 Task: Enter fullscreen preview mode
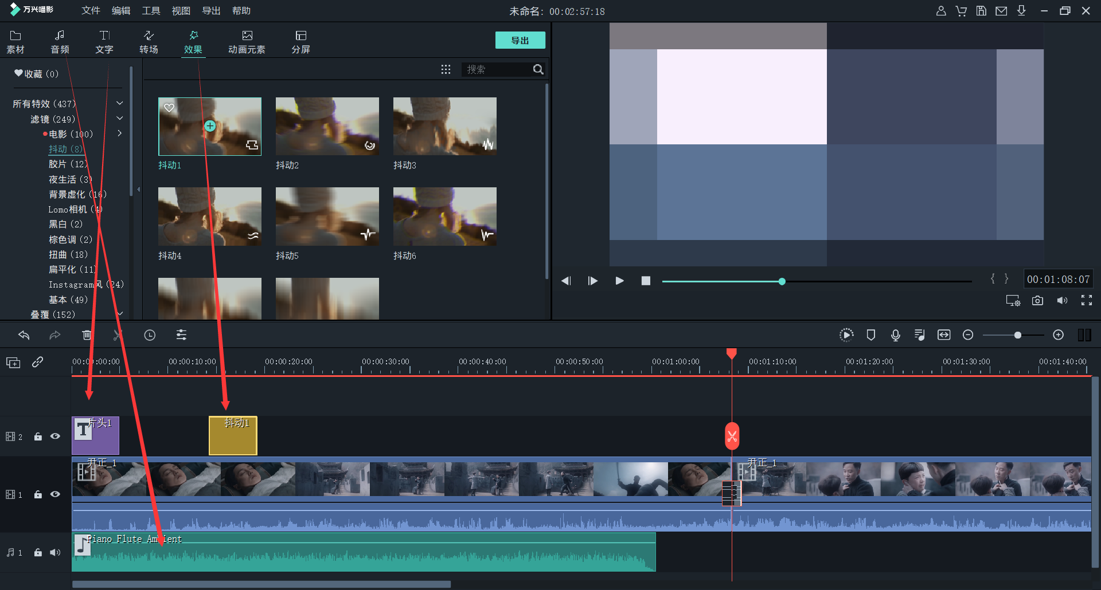[1086, 301]
